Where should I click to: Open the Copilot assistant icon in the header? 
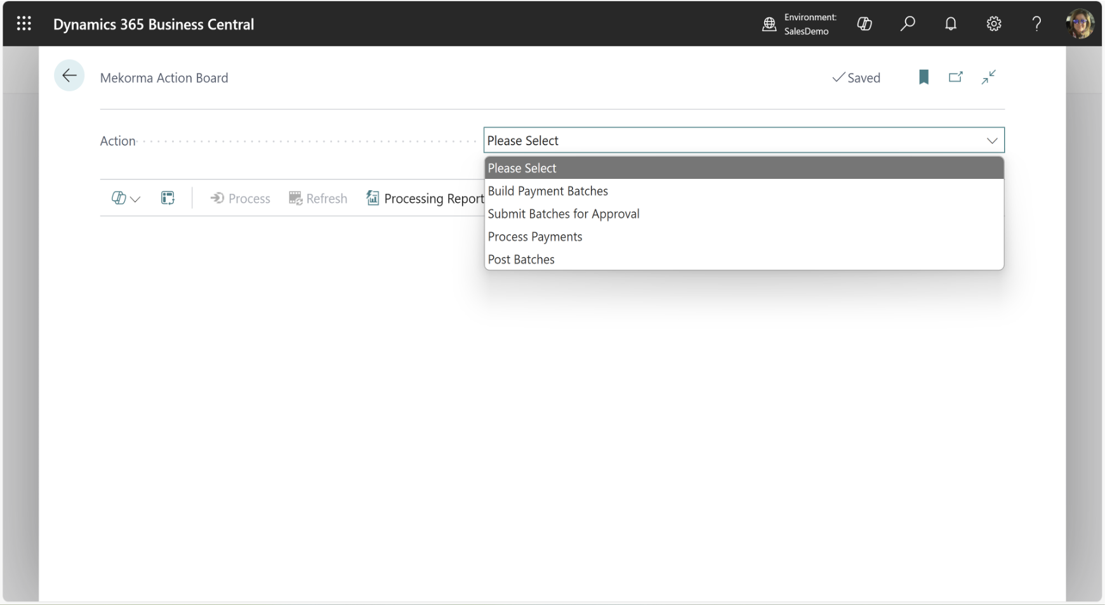(x=864, y=23)
